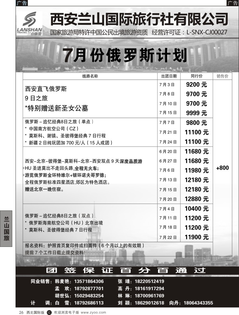Viewport: 239px width, 315px height.
Task: Click 刘颖's phone number 18629012618
Action: pos(149,303)
